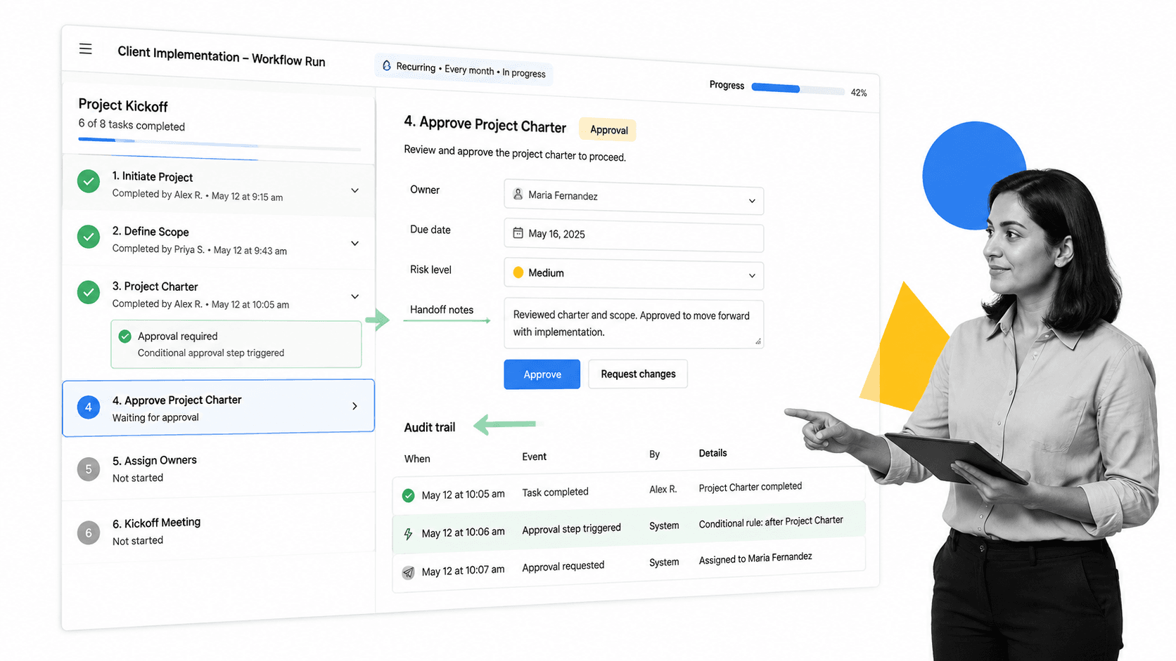The width and height of the screenshot is (1176, 661).
Task: Click the 'Alex R.' audit trail cell
Action: tap(663, 489)
